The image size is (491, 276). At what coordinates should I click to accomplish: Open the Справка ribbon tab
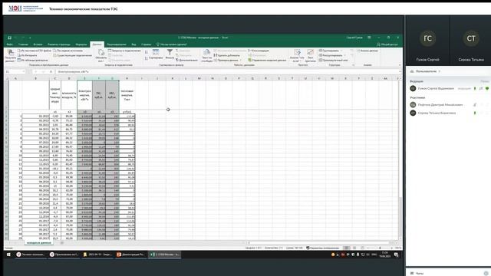pyautogui.click(x=146, y=44)
